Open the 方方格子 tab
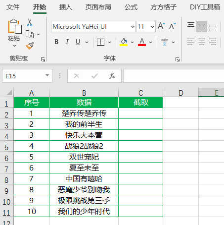 164,7
